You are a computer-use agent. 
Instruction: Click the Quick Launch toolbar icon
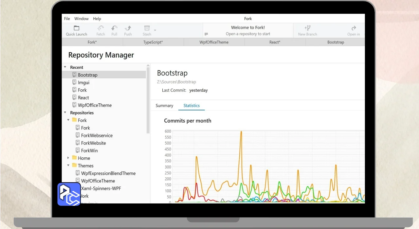[76, 28]
